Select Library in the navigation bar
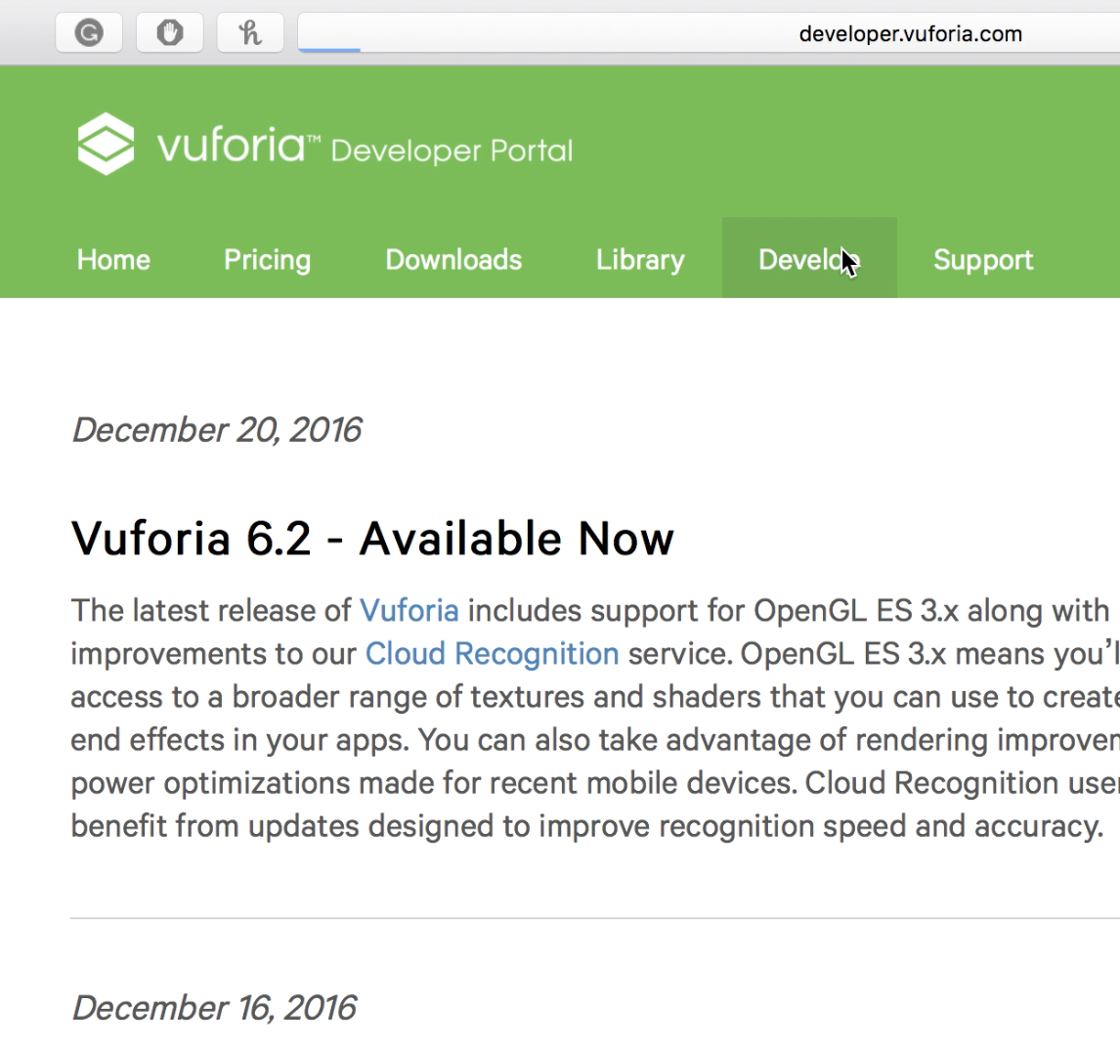Image resolution: width=1120 pixels, height=1048 pixels. (x=640, y=260)
